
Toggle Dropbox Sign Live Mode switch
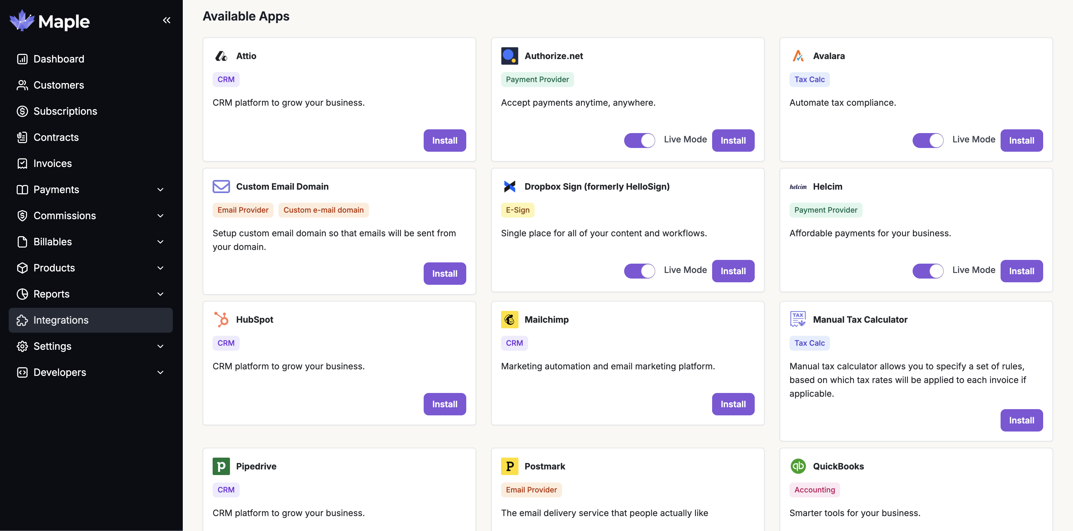click(639, 271)
